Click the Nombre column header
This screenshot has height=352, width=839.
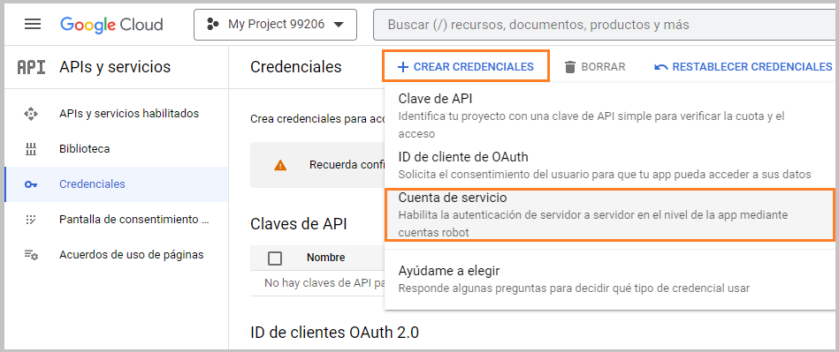326,258
